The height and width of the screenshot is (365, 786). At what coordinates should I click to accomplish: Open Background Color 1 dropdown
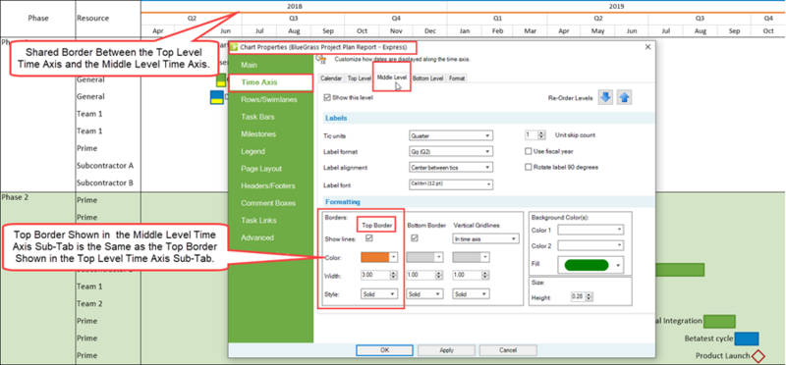click(x=590, y=230)
